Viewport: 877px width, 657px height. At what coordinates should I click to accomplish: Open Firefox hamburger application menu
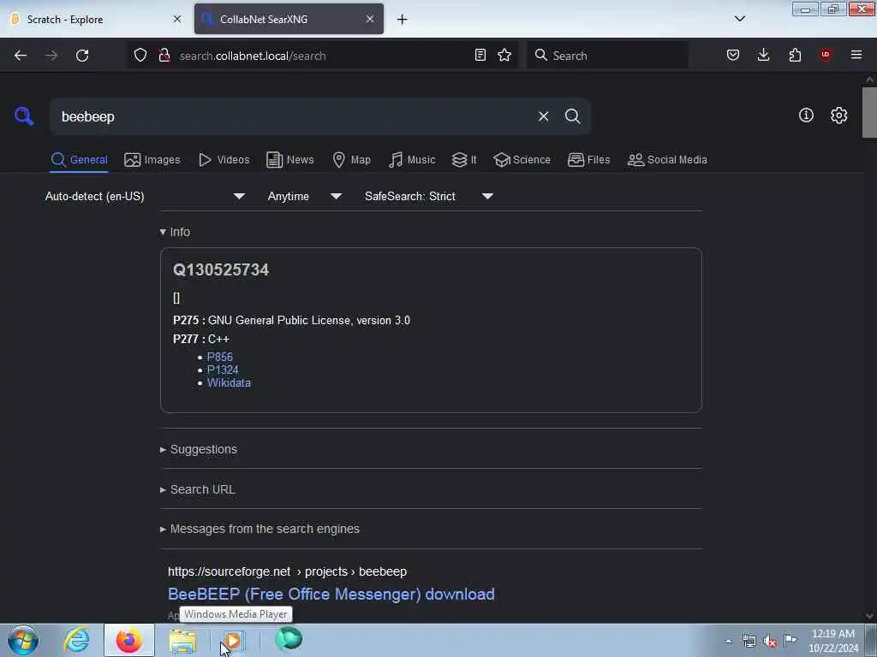point(856,55)
